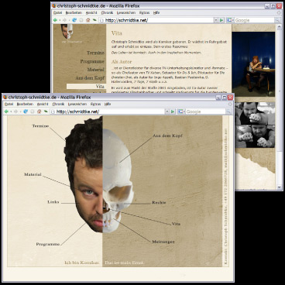This screenshot has height=285, width=285.
Task: Reload the page in the back Firefox window
Action: tap(74, 20)
